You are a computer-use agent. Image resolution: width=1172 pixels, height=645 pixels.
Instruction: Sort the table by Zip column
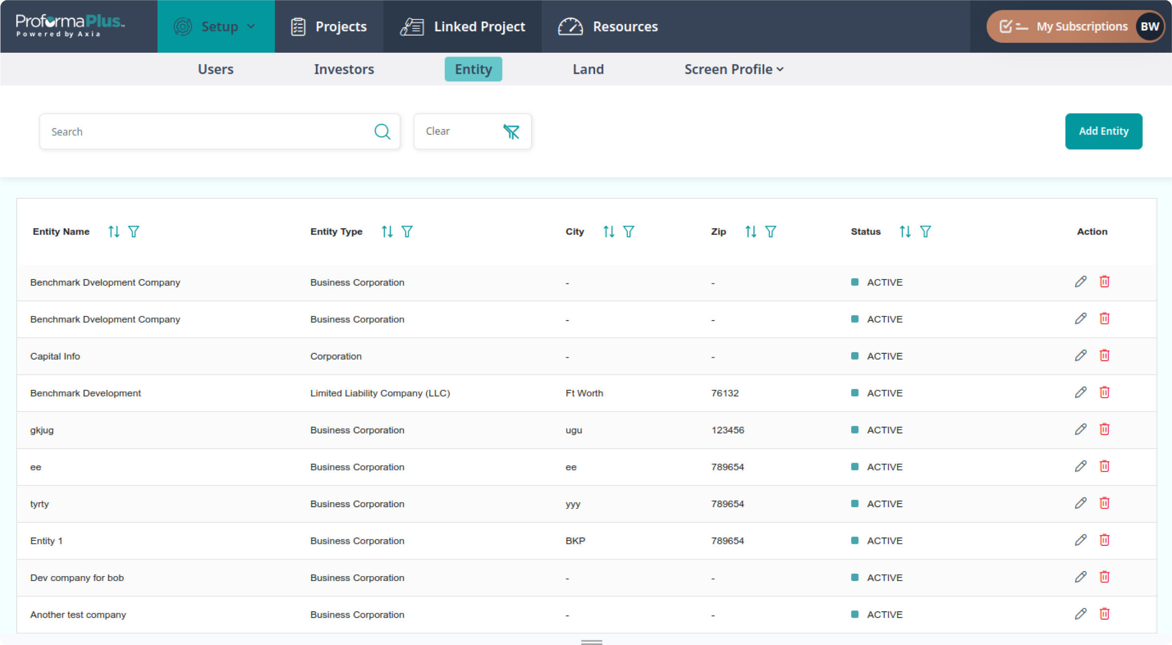751,232
